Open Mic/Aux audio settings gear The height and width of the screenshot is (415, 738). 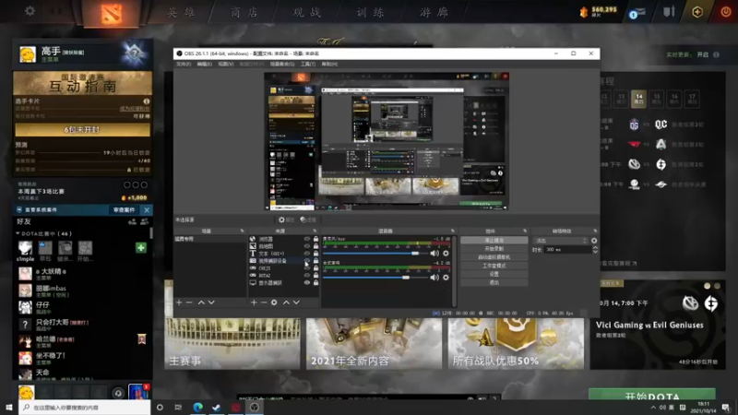[x=446, y=253]
